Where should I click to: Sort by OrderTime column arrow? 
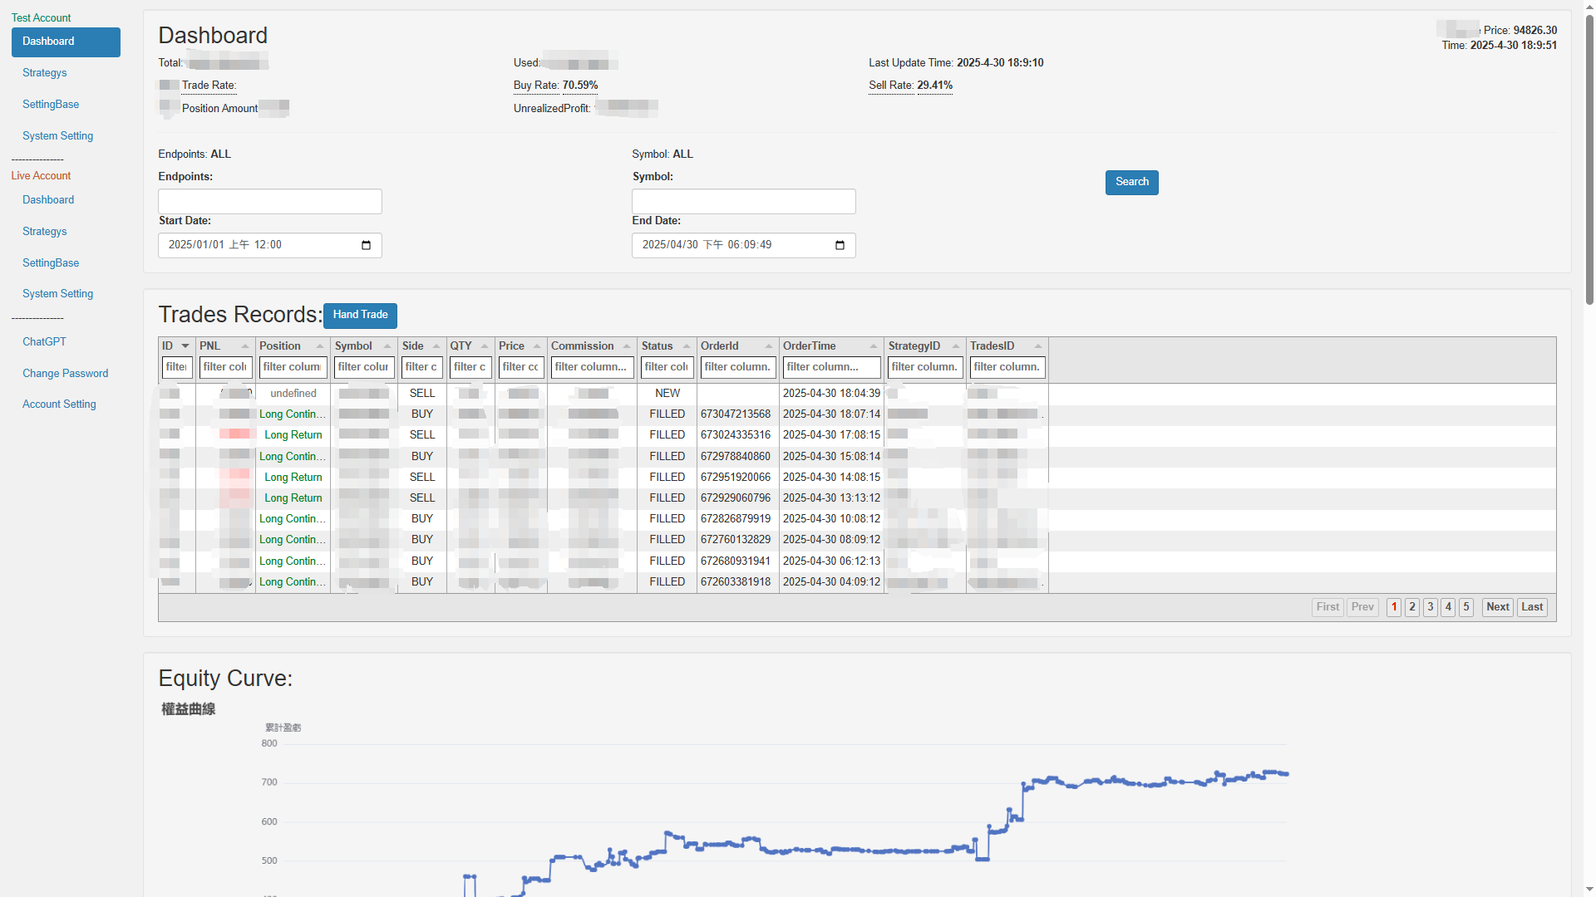coord(874,346)
